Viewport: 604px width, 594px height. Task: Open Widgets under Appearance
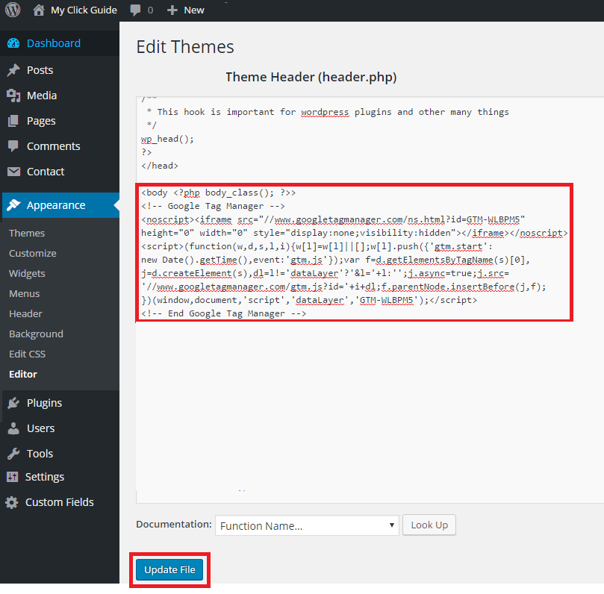point(27,273)
